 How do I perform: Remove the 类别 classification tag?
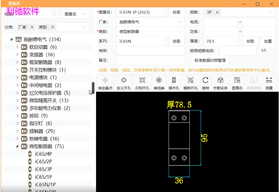click(x=52, y=27)
